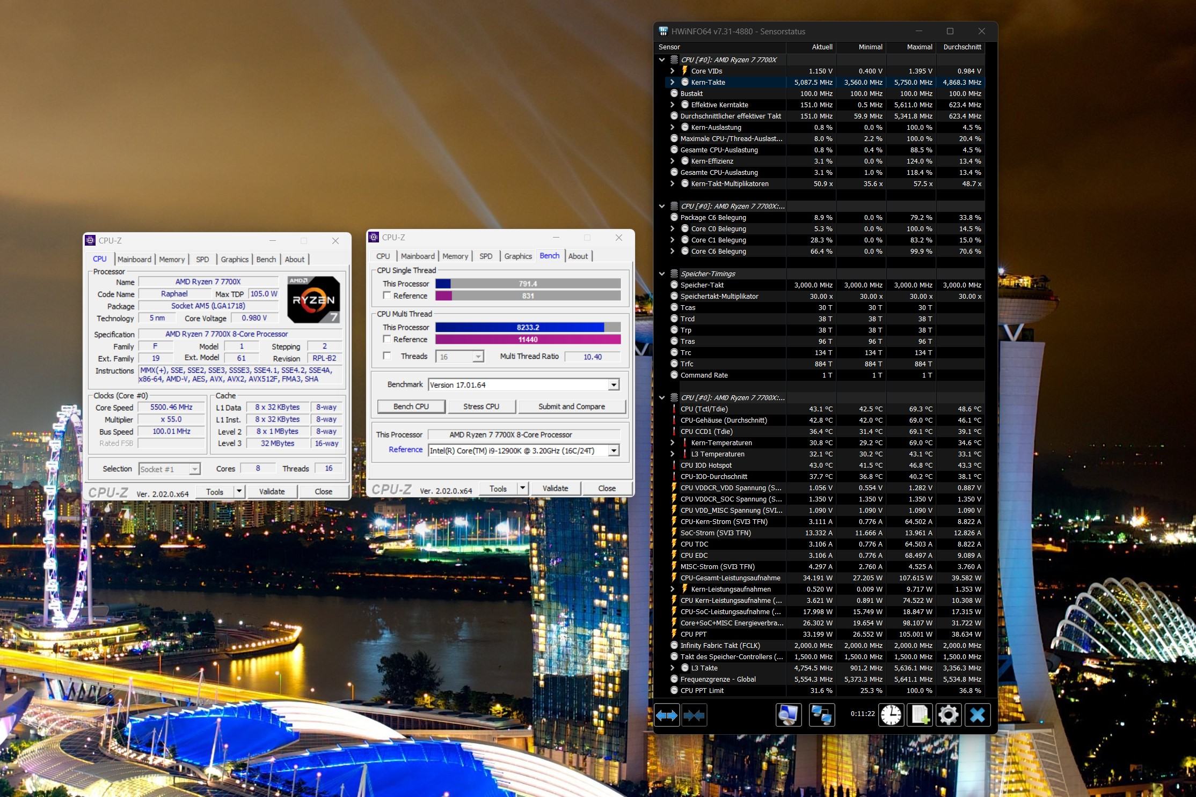Click the HWiNFO blue X close sensors icon

[978, 715]
